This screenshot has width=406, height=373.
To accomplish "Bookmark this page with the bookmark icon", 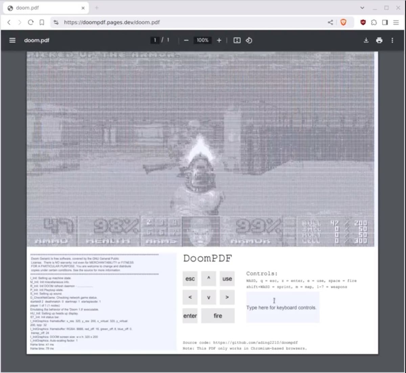I will tap(42, 22).
